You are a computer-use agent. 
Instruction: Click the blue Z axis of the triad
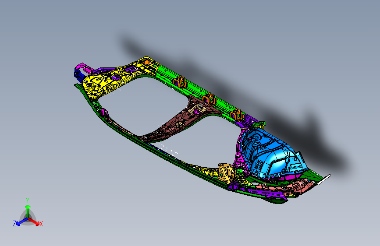22,222
